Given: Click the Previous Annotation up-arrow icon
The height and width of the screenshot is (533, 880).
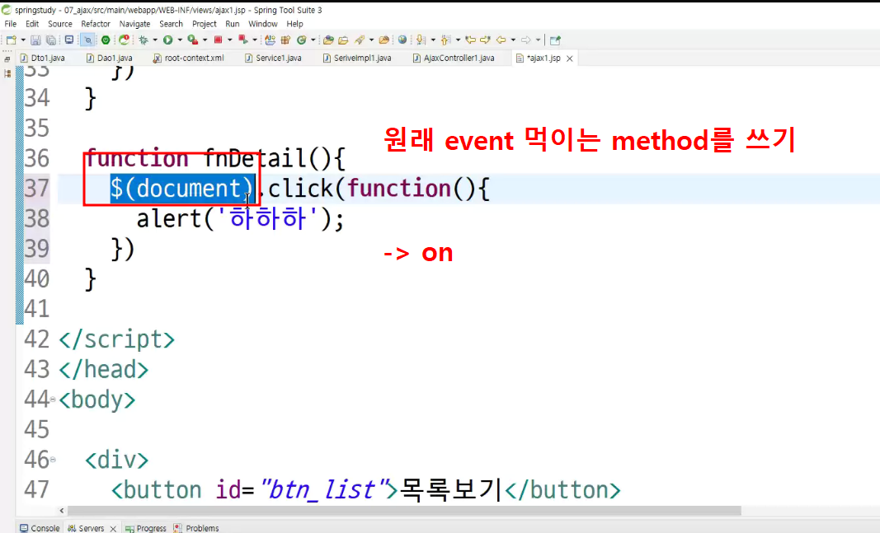Looking at the screenshot, I should (446, 40).
